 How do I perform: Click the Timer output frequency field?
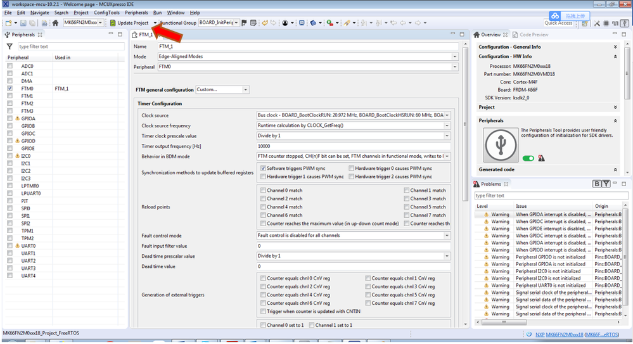(x=353, y=146)
